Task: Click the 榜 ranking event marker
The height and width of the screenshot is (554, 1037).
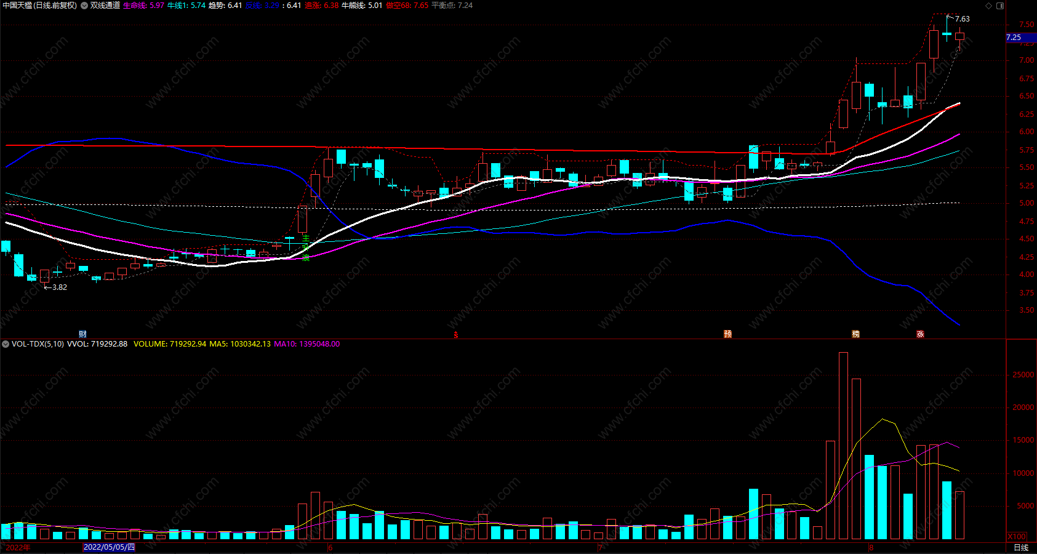Action: tap(855, 334)
